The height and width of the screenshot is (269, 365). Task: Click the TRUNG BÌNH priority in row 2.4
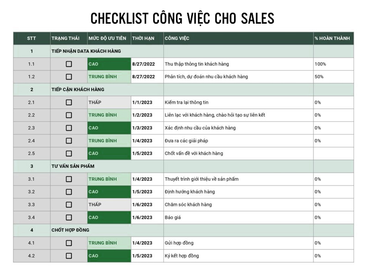click(x=109, y=141)
